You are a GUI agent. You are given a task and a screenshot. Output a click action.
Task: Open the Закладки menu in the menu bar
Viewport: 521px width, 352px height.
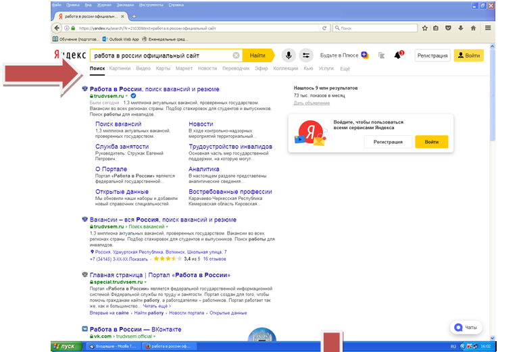(x=125, y=5)
